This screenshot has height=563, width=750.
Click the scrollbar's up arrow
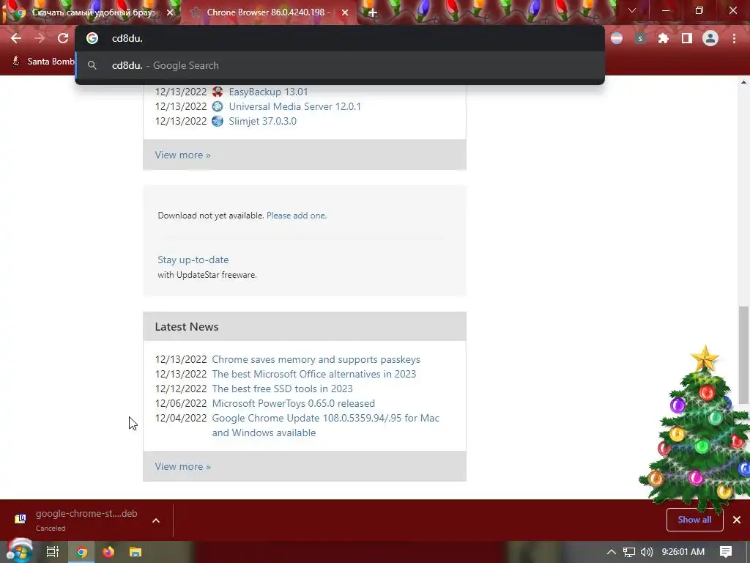743,82
